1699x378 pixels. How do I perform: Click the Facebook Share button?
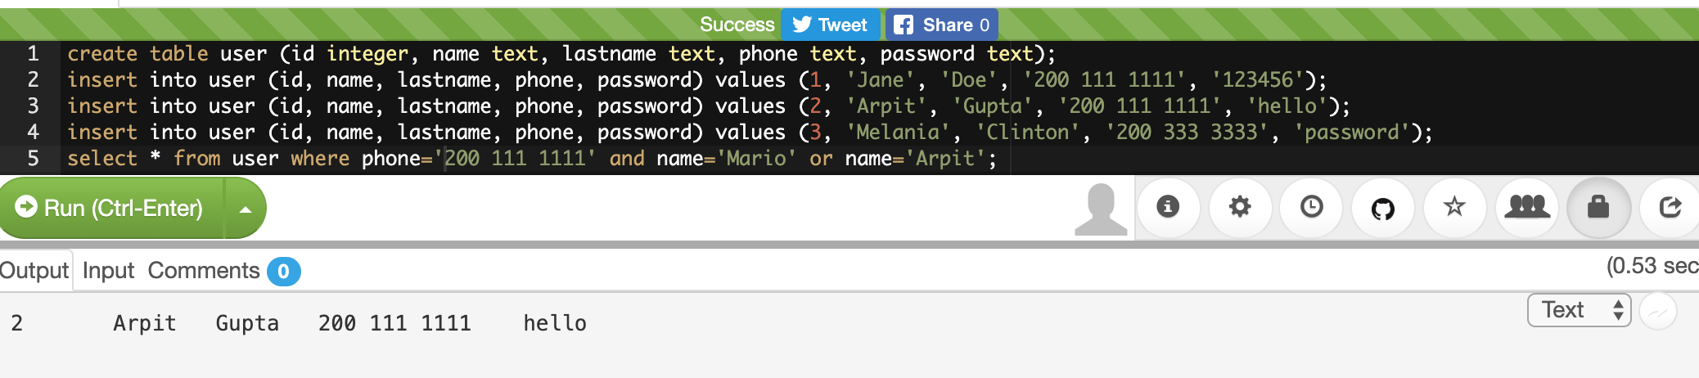coord(941,25)
